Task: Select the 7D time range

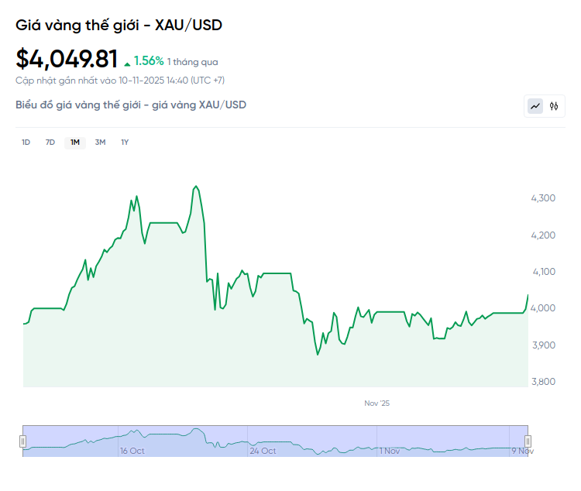Action: click(x=50, y=142)
